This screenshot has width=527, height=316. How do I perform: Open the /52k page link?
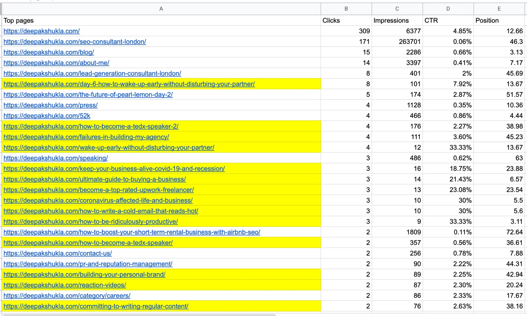pyautogui.click(x=47, y=116)
